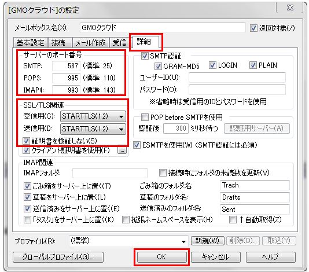Viewport: 309px width, 272px height.
Task: Confirm settings with the OK button
Action: [x=161, y=257]
